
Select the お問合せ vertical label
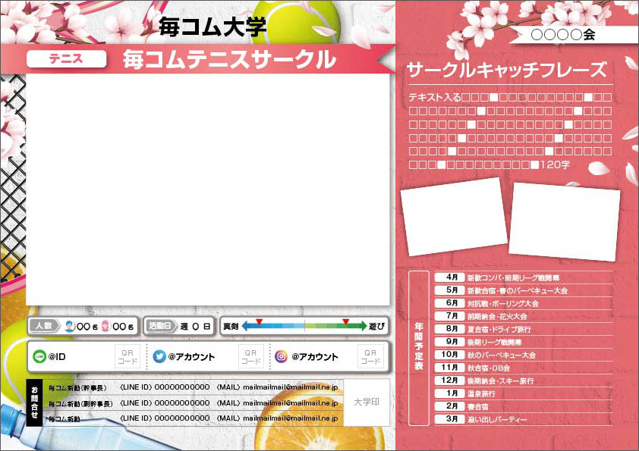(34, 402)
